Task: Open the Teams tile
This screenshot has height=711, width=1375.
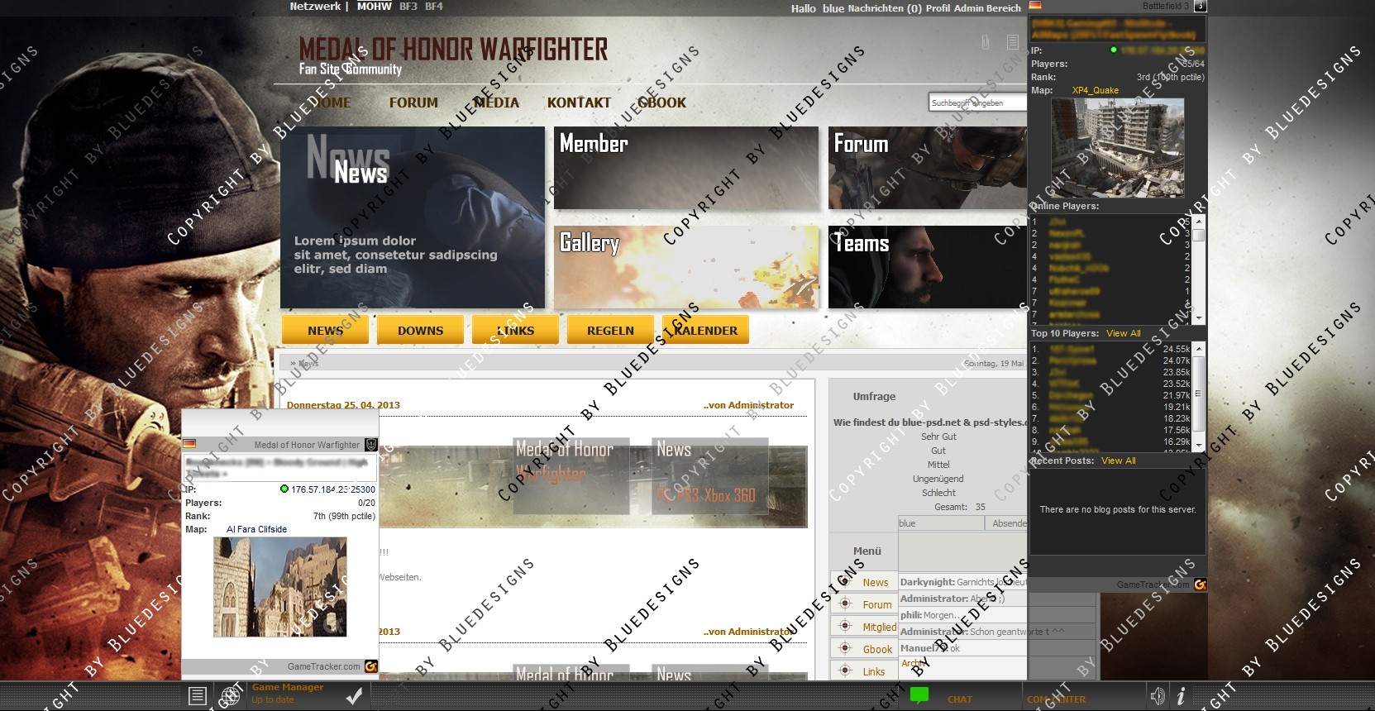Action: point(928,267)
